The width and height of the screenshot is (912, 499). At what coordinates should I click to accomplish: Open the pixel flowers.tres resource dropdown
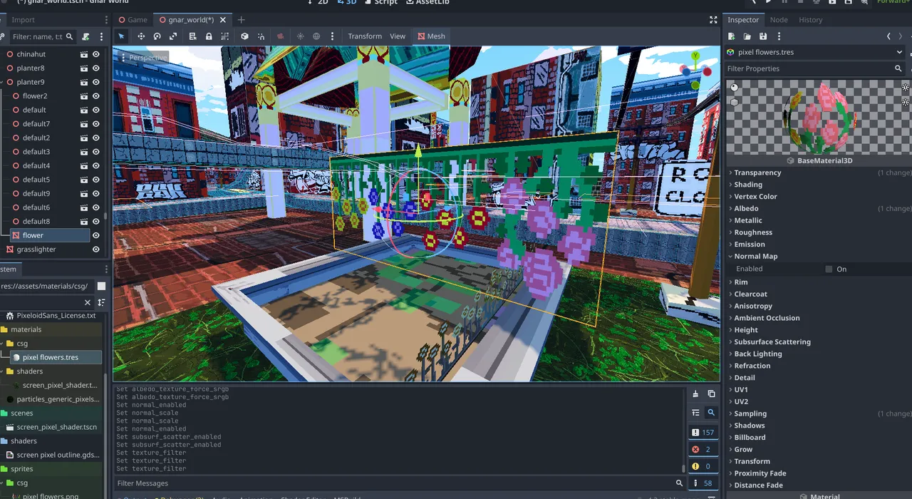814,52
